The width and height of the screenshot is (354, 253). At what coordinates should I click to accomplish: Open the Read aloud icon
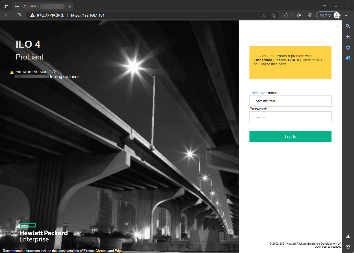(x=264, y=15)
